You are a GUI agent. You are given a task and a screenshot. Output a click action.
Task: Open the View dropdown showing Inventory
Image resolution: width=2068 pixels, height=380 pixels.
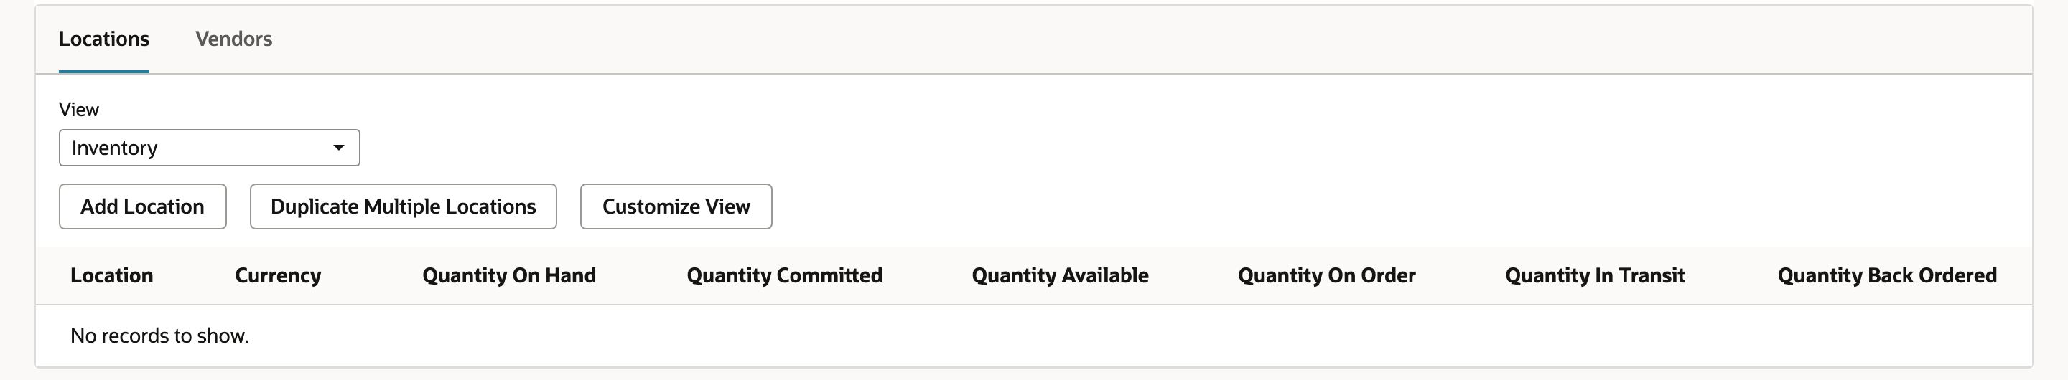click(209, 148)
